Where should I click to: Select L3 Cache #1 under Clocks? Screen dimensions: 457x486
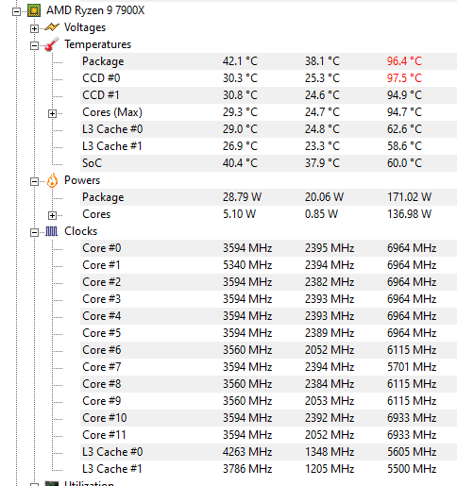click(x=112, y=469)
